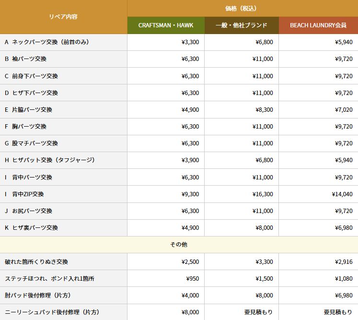Click the ¥16,300 price cell
The width and height of the screenshot is (358, 320).
click(x=263, y=194)
